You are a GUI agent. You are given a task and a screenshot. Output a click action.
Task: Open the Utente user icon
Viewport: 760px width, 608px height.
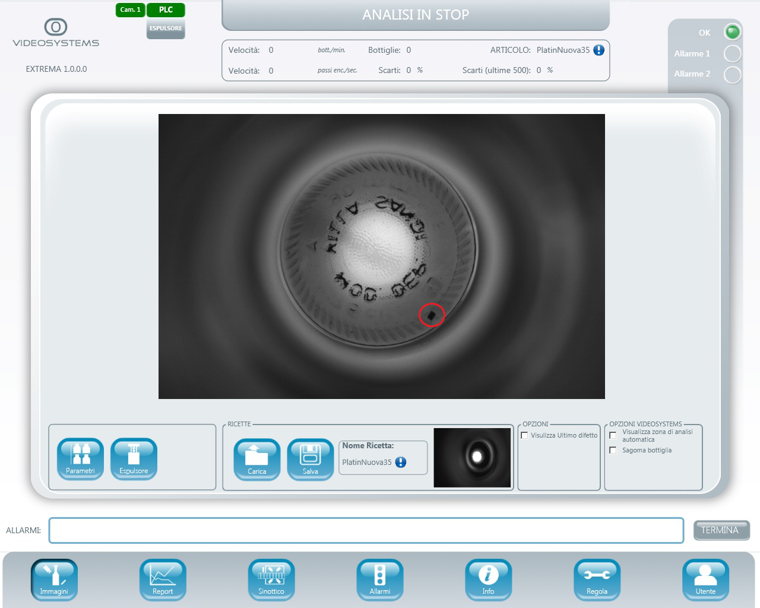pos(705,579)
